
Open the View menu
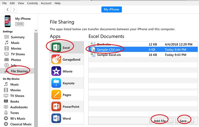pyautogui.click(x=21, y=3)
